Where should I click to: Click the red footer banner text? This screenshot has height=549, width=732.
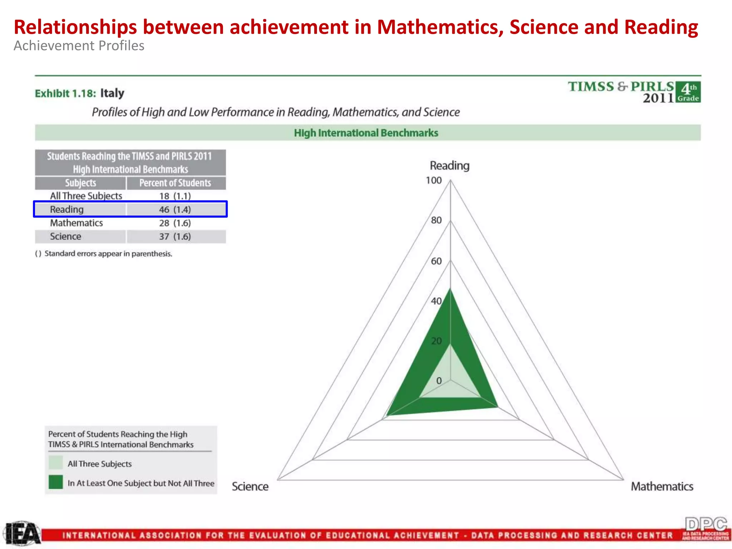point(368,535)
